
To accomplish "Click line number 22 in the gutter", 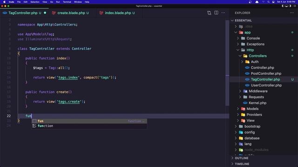I will coord(9,116).
